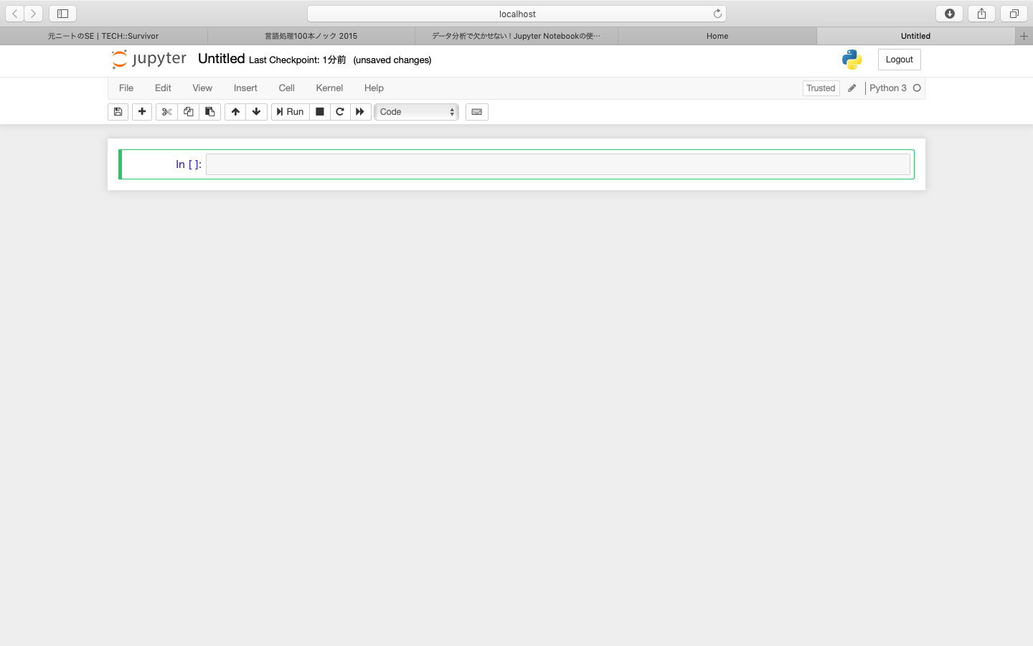1033x646 pixels.
Task: Open the Help menu
Action: click(x=374, y=88)
